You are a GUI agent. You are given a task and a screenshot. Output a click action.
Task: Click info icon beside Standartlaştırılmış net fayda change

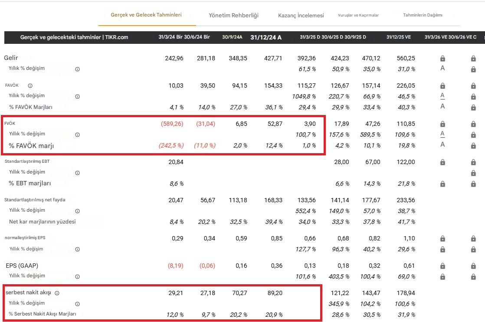coord(77,210)
